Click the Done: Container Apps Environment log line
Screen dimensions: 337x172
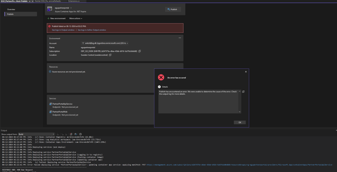pos(54,142)
